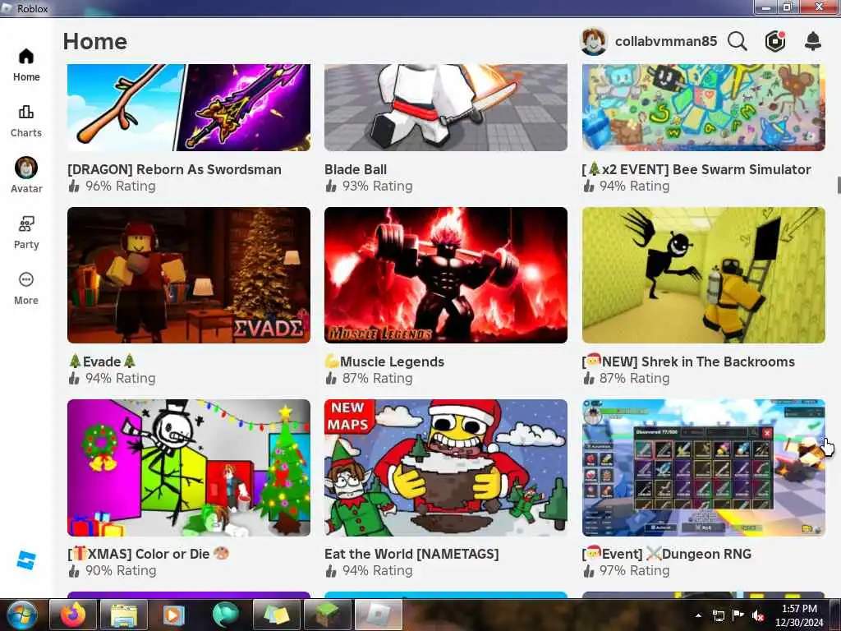Screen dimensions: 841x631
Task: Click the '96% Rating' text
Action: [121, 187]
